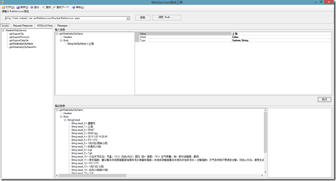The width and height of the screenshot is (336, 181).
Task: Open the Messages tab
Action: [63, 25]
